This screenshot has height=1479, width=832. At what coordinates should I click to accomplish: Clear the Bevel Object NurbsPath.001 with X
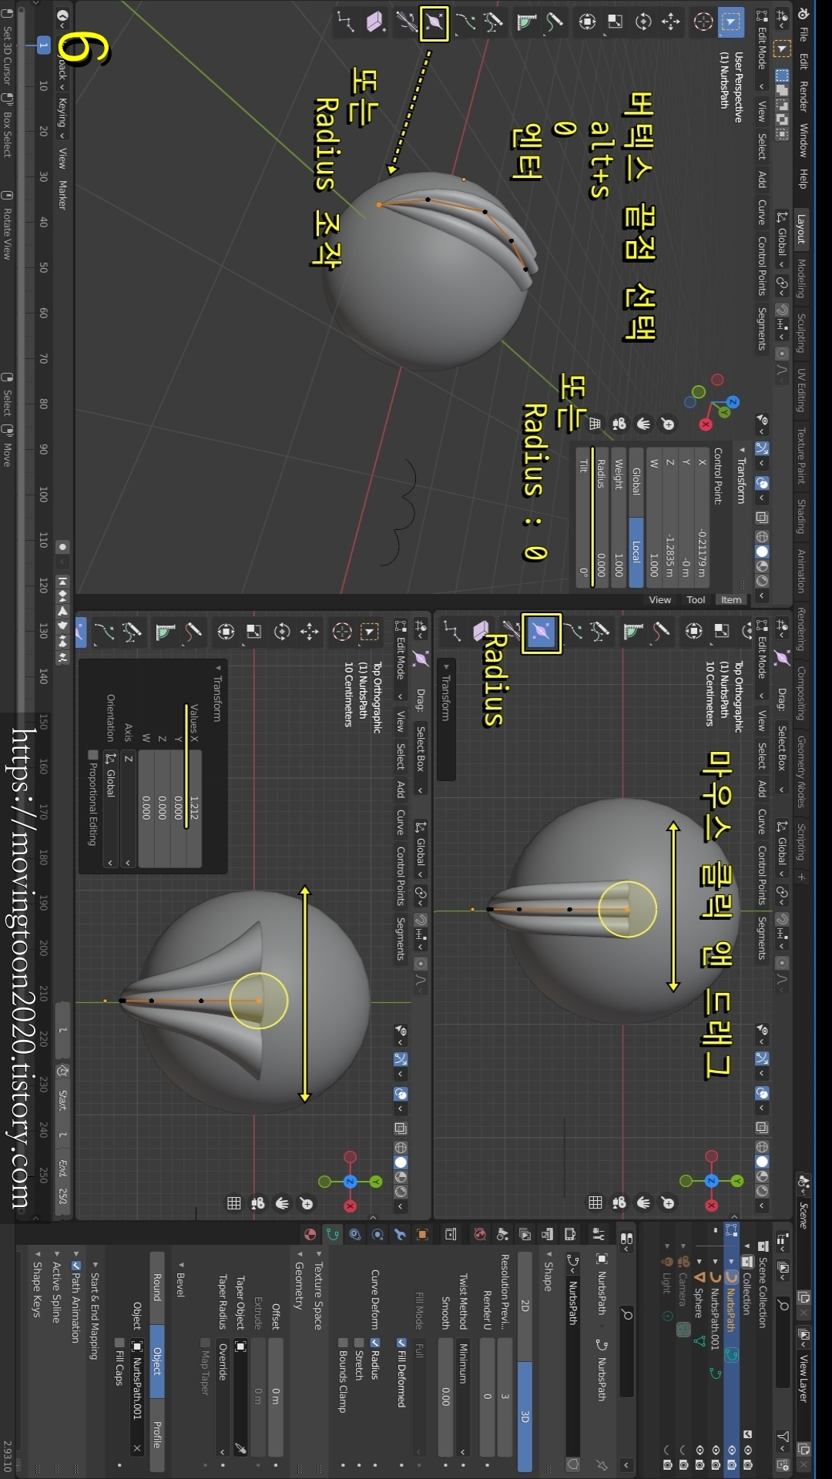point(136,1447)
